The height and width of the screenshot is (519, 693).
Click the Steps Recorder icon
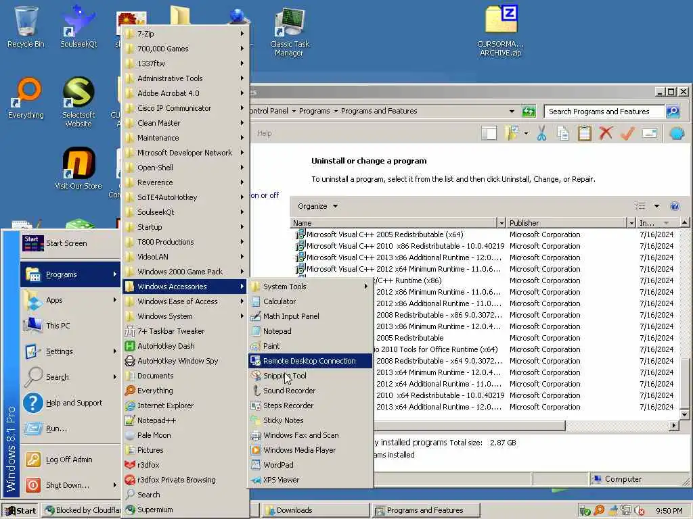pyautogui.click(x=255, y=405)
